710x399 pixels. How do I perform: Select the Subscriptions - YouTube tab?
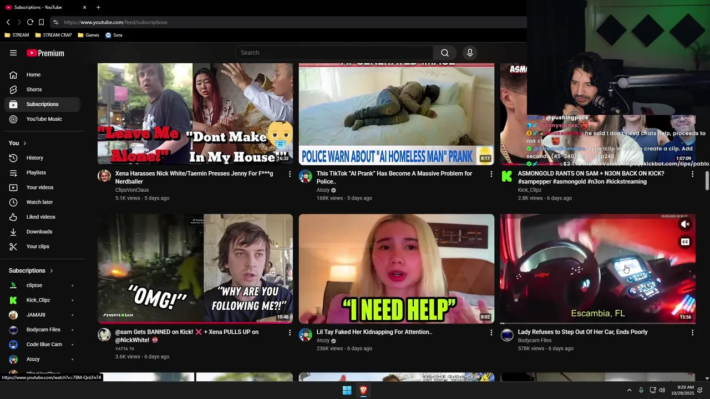coord(45,7)
